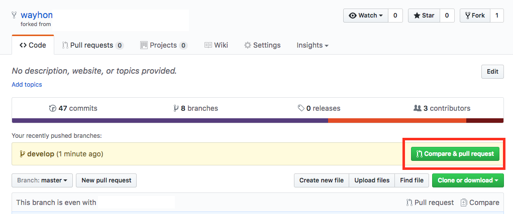
Task: Click the branch icon beside develop
Action: [22, 154]
